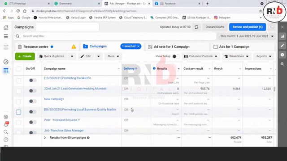
Task: Open the Reports dropdown
Action: [x=264, y=56]
